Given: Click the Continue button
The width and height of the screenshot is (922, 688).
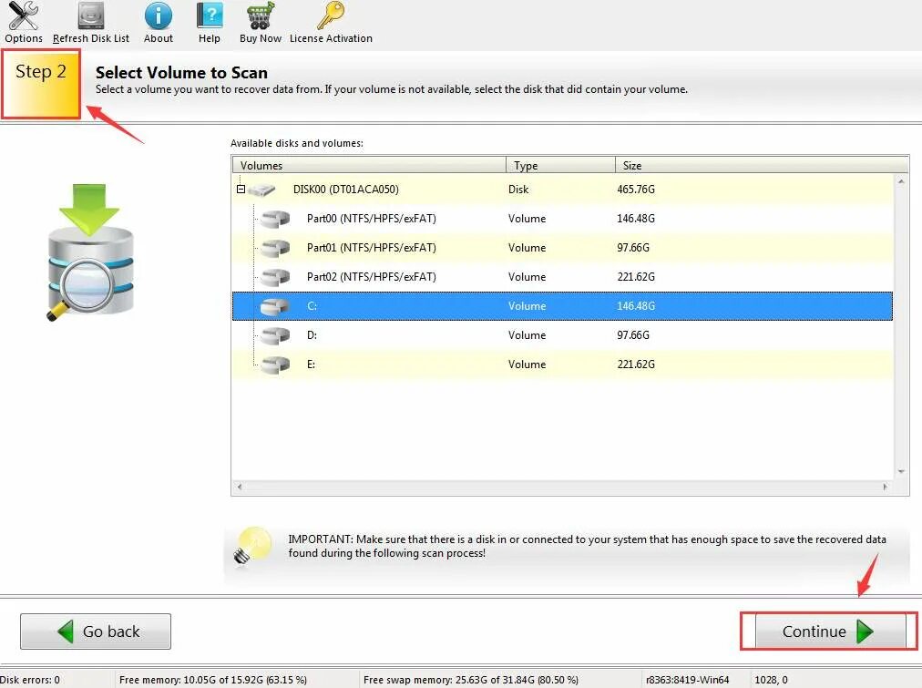Looking at the screenshot, I should point(830,632).
